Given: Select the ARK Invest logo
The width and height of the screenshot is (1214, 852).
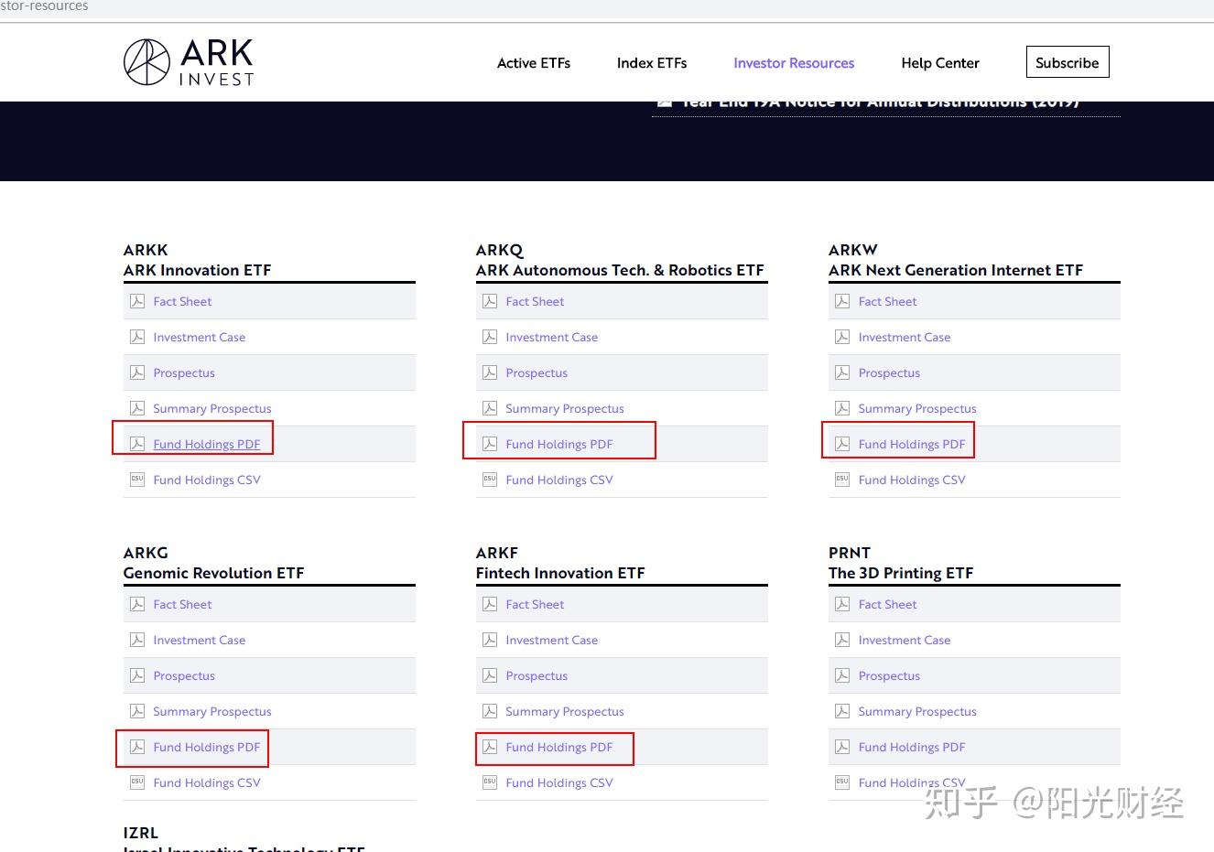Looking at the screenshot, I should coord(188,61).
